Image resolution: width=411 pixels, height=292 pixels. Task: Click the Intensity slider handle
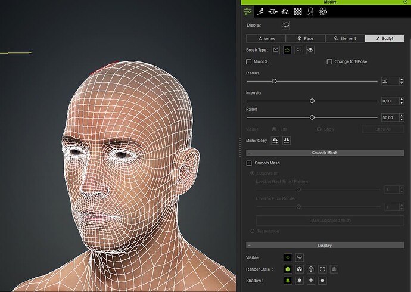click(312, 101)
